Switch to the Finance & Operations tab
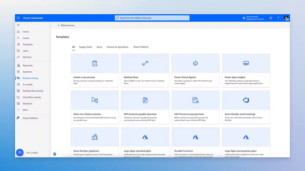Viewport: 305px width, 171px height. click(x=118, y=47)
